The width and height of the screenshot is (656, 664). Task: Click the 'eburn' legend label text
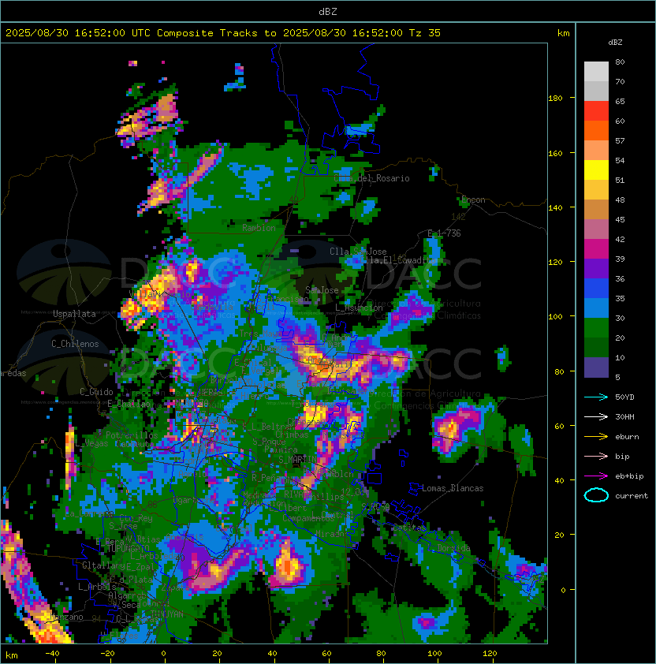point(627,437)
